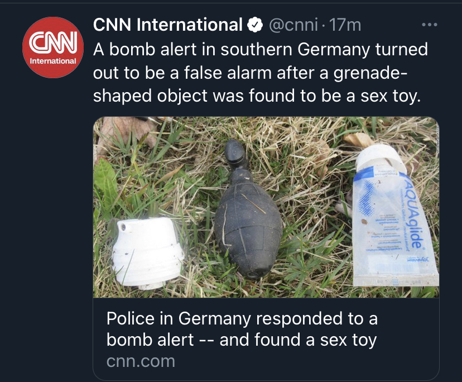Image resolution: width=462 pixels, height=382 pixels.
Task: Open the CNN International profile avatar
Action: [53, 47]
